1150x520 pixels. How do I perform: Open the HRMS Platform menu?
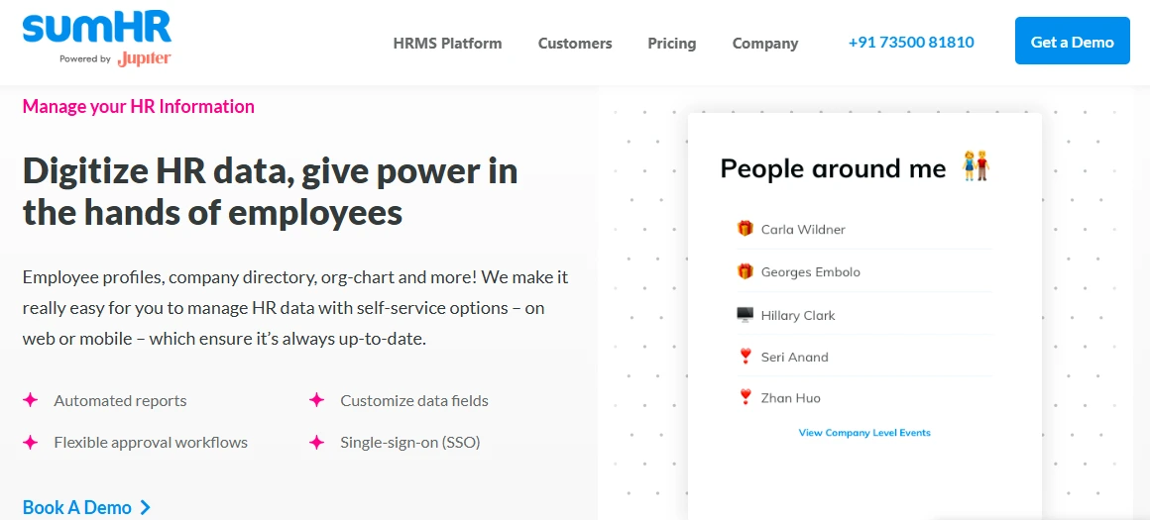pos(447,44)
